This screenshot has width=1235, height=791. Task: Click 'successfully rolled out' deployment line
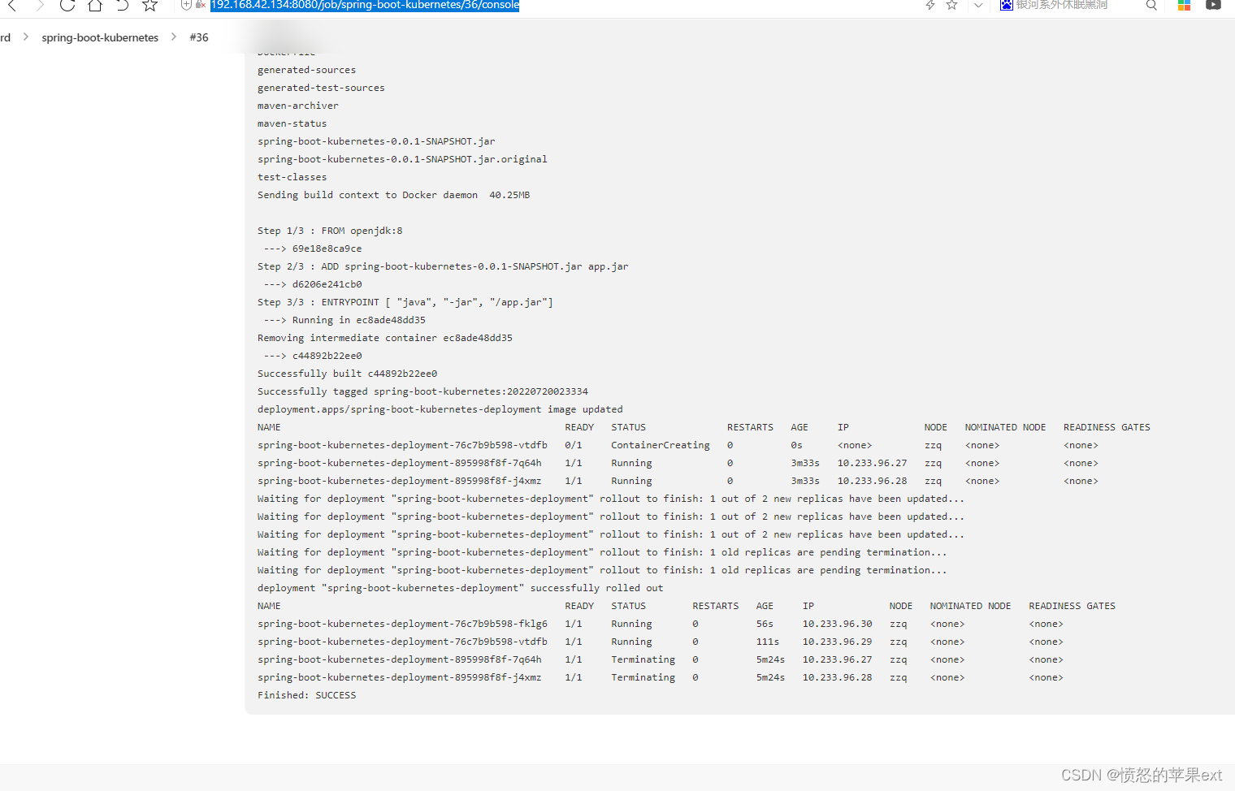460,588
